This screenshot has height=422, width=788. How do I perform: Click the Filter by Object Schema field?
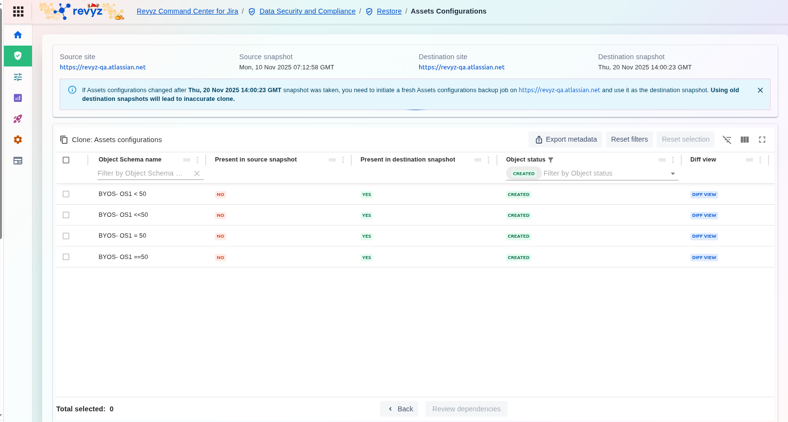pos(141,174)
